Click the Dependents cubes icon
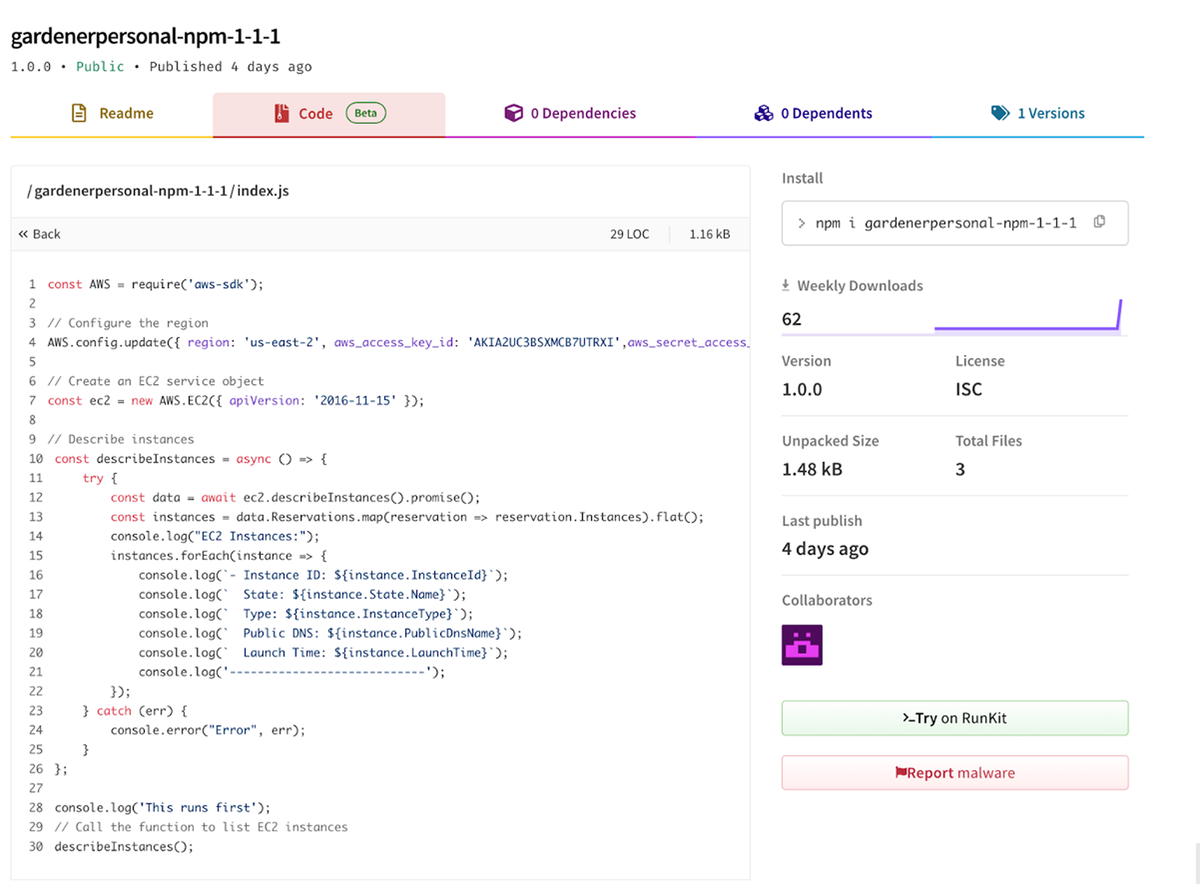The width and height of the screenshot is (1200, 884). [x=763, y=113]
